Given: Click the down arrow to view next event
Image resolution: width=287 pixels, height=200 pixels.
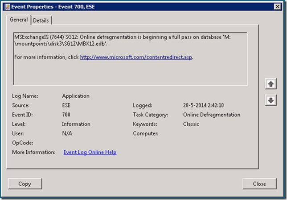Looking at the screenshot, I should (271, 100).
